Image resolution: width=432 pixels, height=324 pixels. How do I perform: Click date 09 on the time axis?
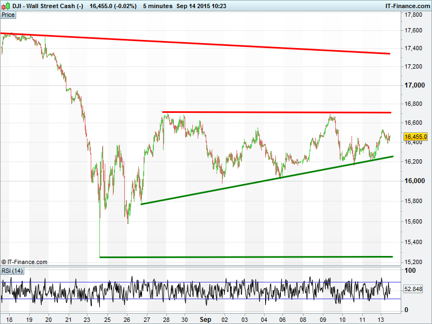323,319
